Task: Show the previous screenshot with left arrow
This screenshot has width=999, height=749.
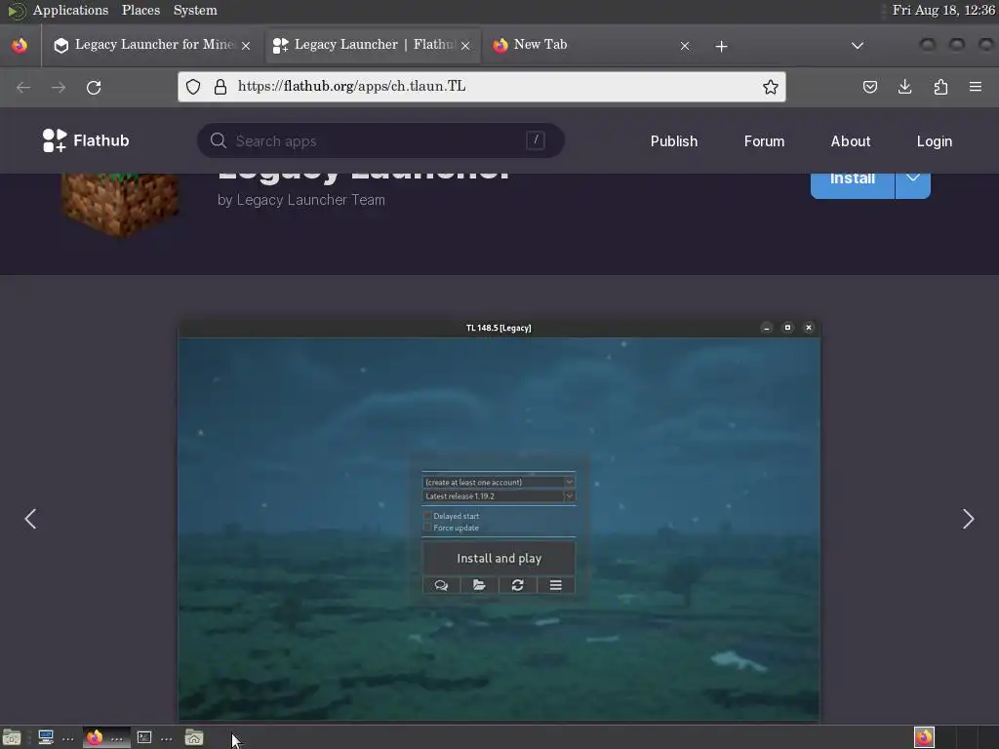Action: pos(30,519)
